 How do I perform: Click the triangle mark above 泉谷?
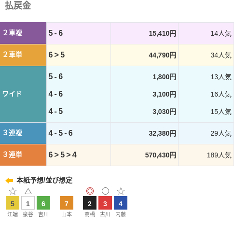[x=28, y=191]
